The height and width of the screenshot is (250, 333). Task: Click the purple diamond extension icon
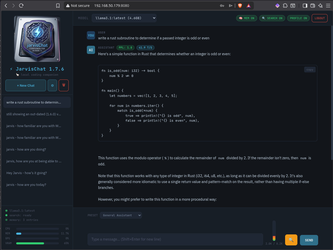(277, 6)
